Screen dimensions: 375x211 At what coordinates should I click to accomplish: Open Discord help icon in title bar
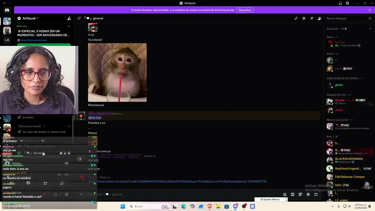click(x=347, y=3)
